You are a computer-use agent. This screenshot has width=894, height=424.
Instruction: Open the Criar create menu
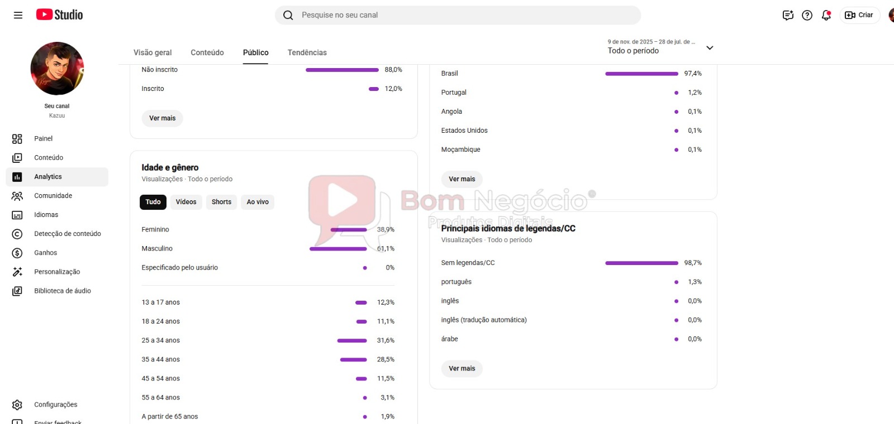coord(859,15)
